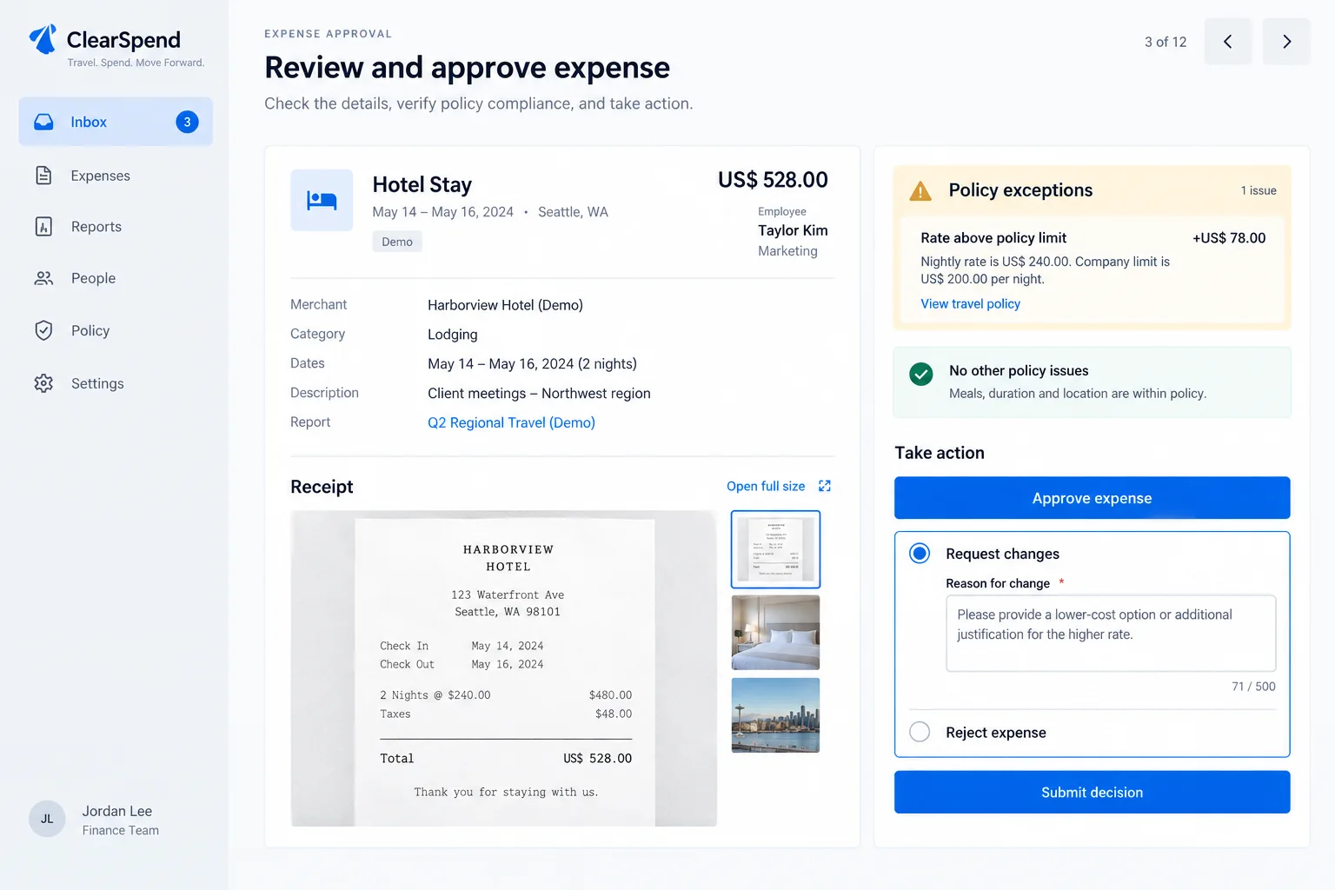Go to the next expense

pos(1286,42)
